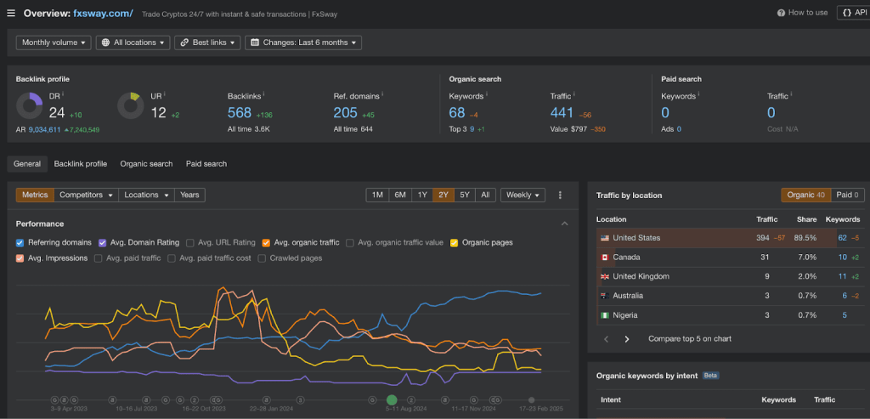Click the Nigeria flag icon

[605, 315]
